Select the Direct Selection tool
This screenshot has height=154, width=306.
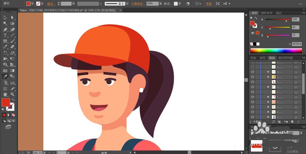(x=13, y=17)
